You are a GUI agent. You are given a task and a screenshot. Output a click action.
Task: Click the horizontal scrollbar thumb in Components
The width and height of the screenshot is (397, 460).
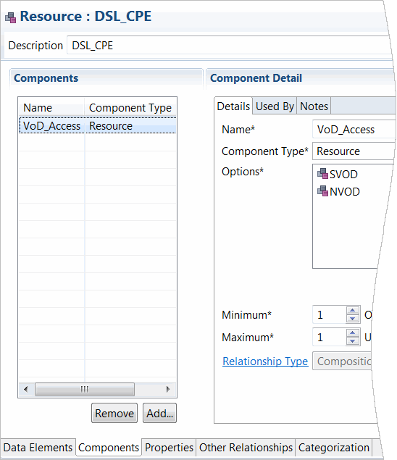pos(85,389)
